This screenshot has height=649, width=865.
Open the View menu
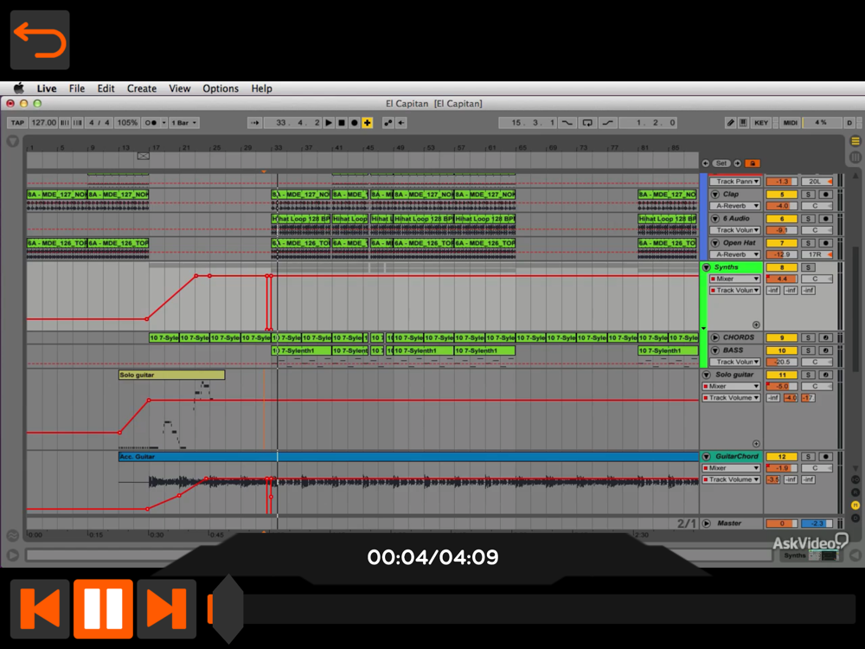click(x=179, y=88)
